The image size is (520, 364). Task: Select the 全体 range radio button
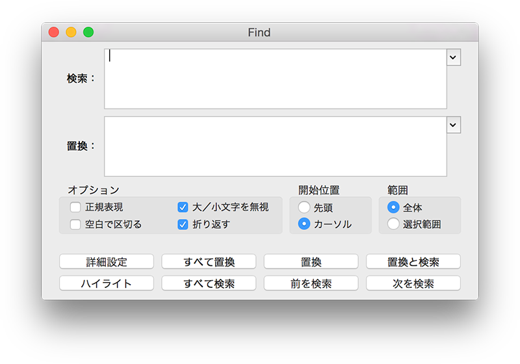tap(393, 207)
